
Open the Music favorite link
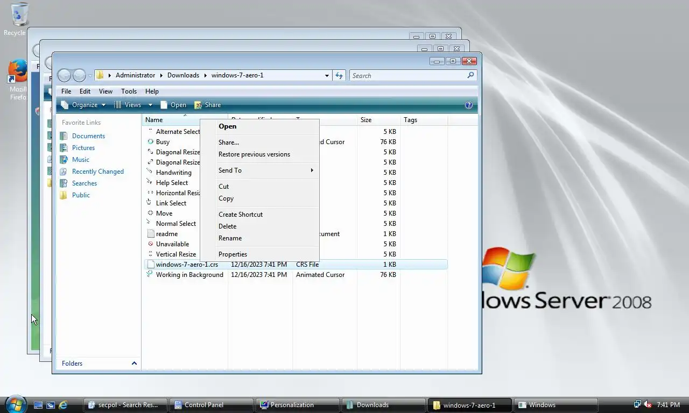[x=81, y=160]
